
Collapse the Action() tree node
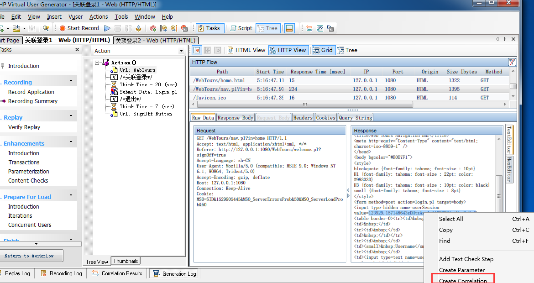coord(97,63)
